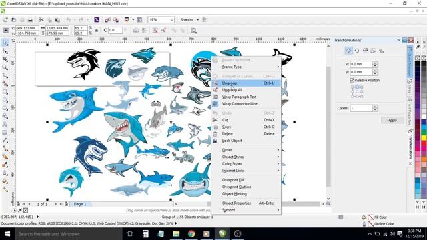The width and height of the screenshot is (427, 240).
Task: Click the Application launcher toolbar icon
Action: 127,20
